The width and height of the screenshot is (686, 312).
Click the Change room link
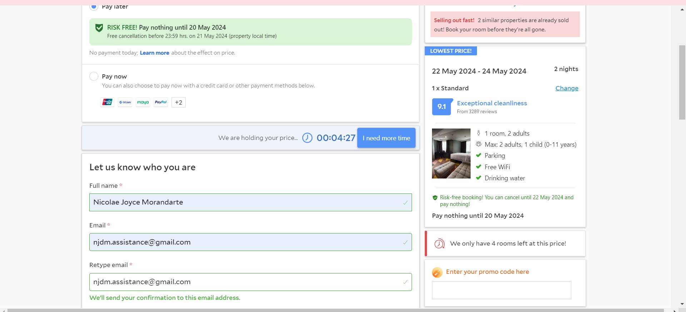567,88
